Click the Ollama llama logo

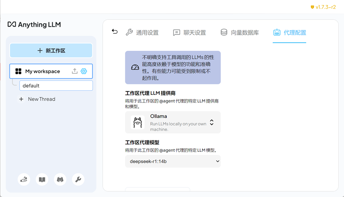click(x=138, y=122)
